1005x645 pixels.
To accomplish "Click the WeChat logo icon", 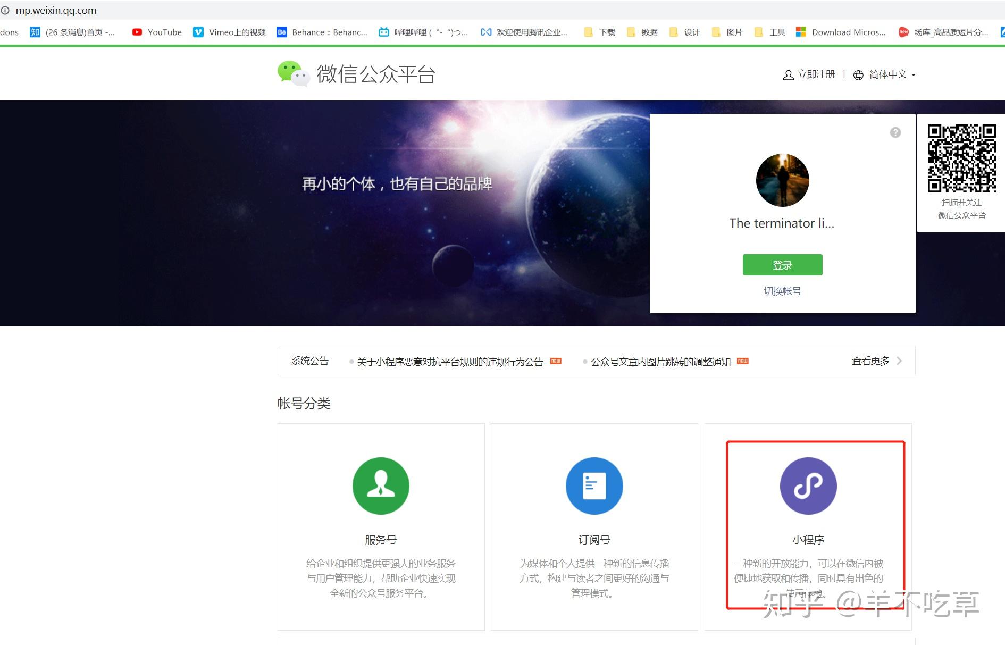I will [x=294, y=73].
